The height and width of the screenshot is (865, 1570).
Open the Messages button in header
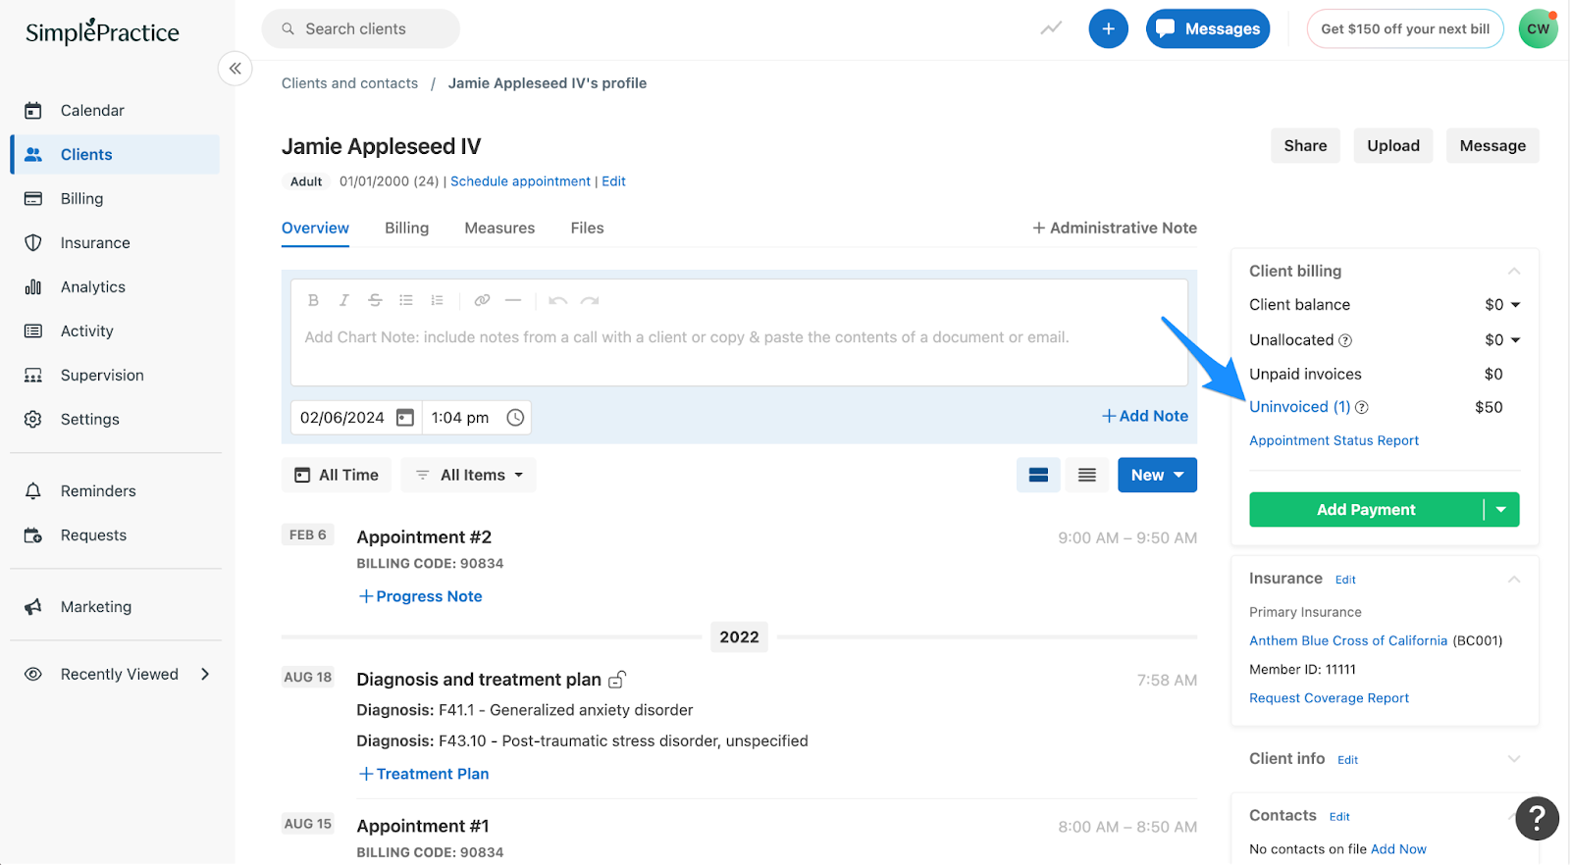(1208, 28)
